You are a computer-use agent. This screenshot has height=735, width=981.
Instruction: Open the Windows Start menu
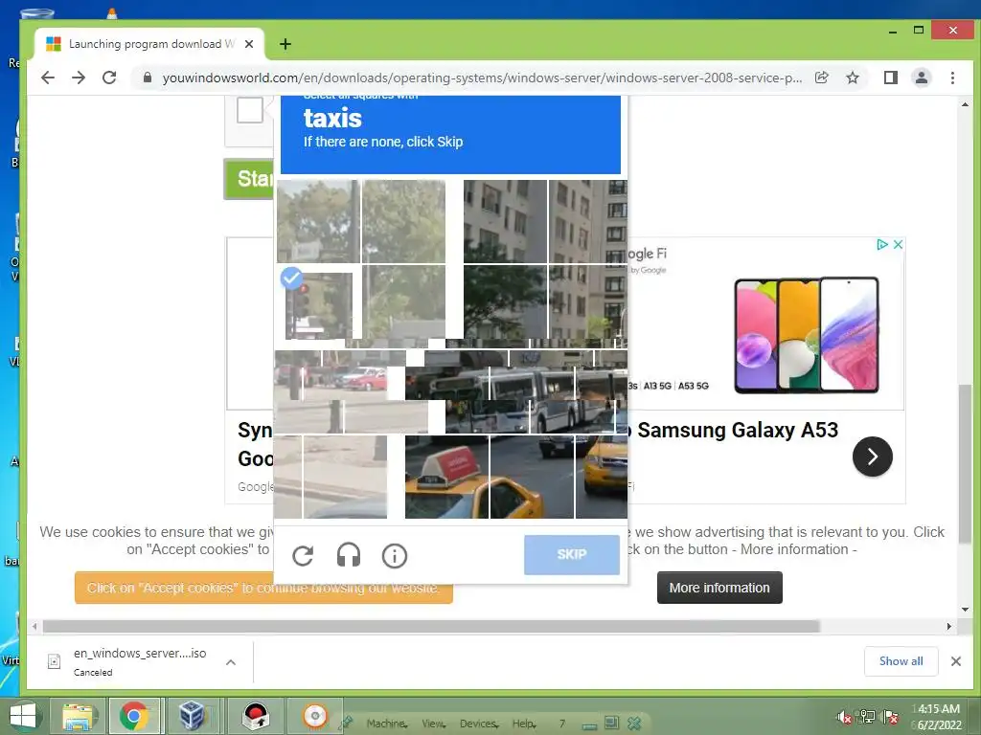[x=23, y=716]
